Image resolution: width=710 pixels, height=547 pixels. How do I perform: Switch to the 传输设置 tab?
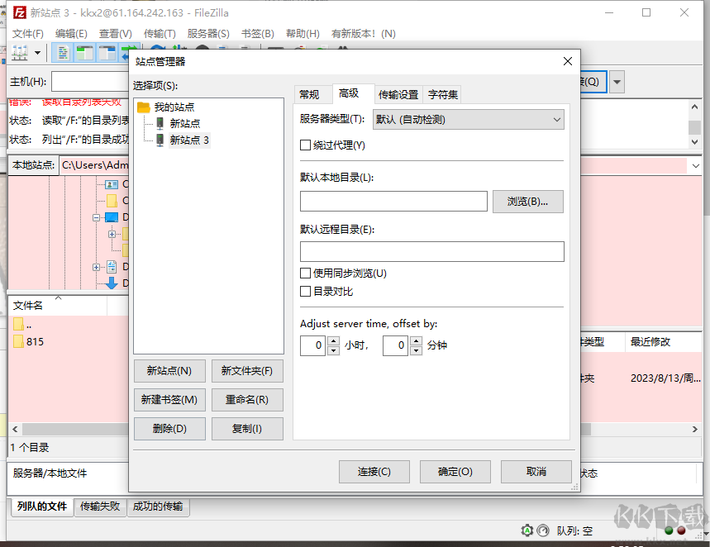pyautogui.click(x=398, y=95)
